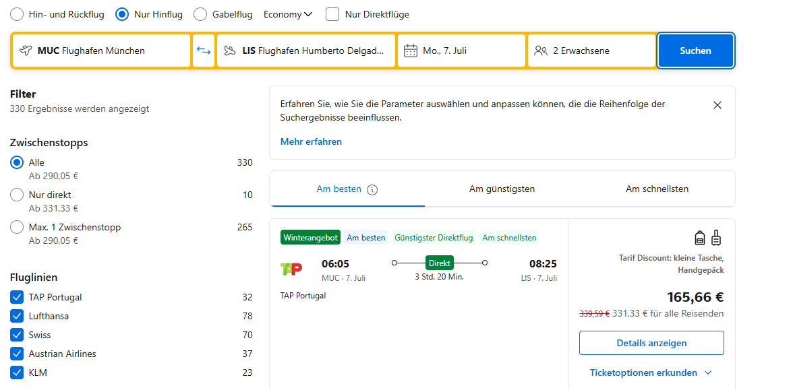Click arrival time 08:25
Image resolution: width=793 pixels, height=390 pixels.
point(544,264)
